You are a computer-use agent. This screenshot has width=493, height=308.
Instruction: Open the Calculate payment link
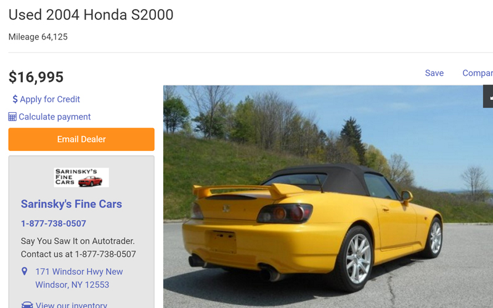tap(55, 117)
